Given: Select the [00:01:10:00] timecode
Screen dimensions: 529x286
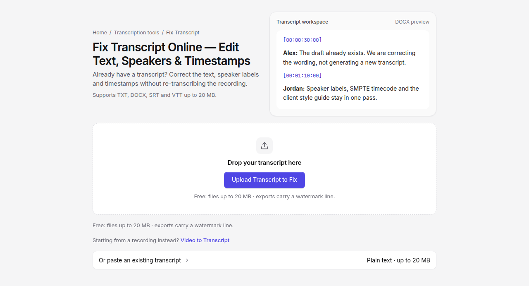Looking at the screenshot, I should coord(302,76).
